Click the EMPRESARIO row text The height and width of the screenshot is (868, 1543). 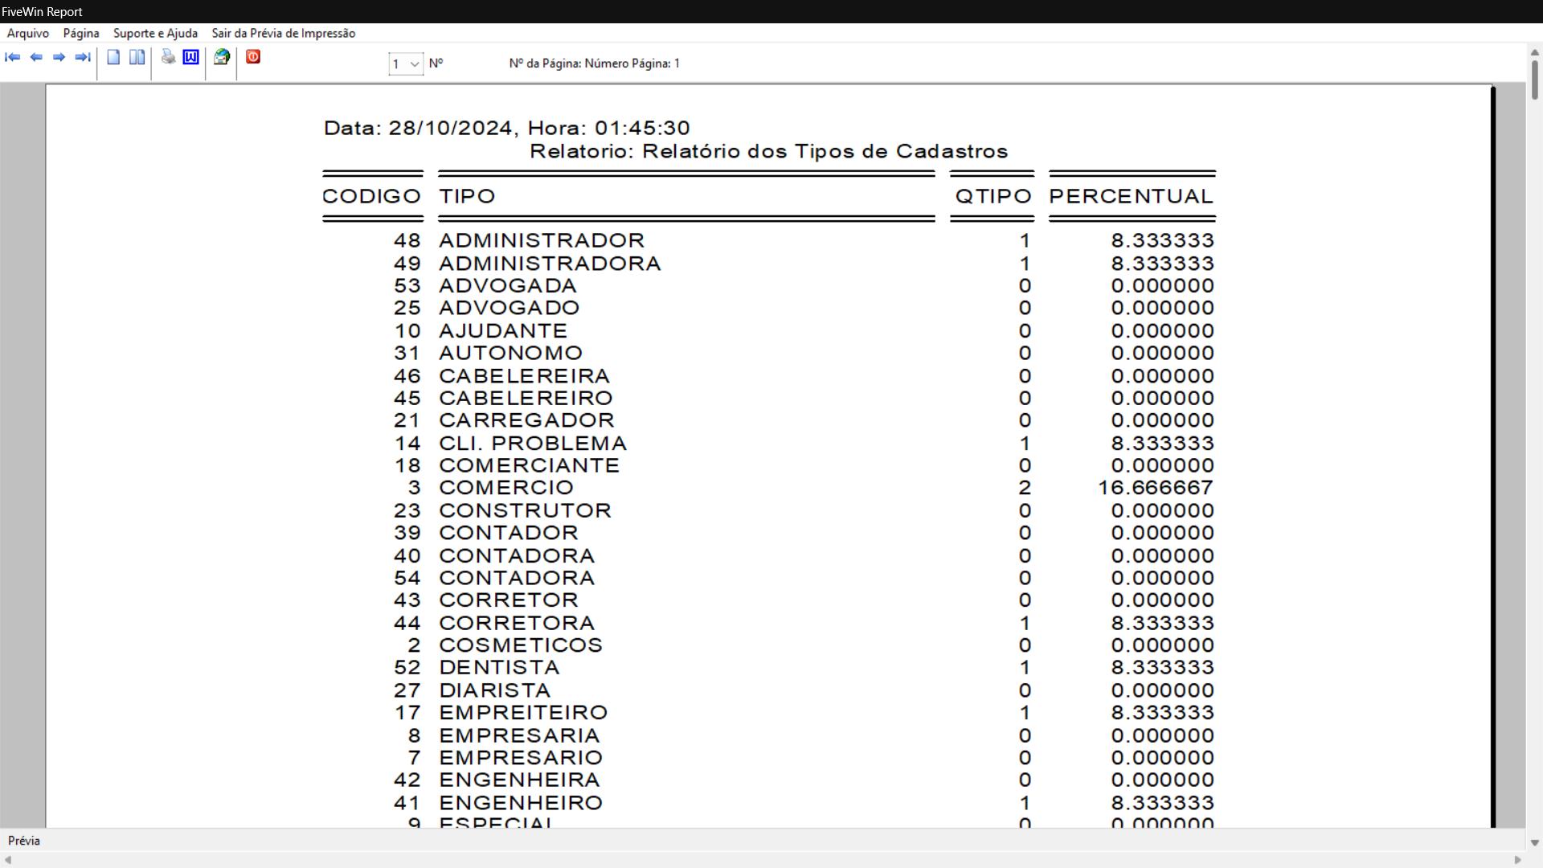(x=521, y=758)
